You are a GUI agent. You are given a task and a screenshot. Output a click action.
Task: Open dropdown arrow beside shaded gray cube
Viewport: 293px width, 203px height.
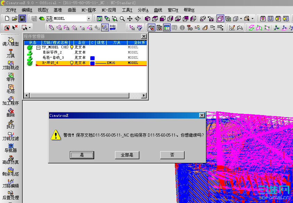(x=241, y=18)
